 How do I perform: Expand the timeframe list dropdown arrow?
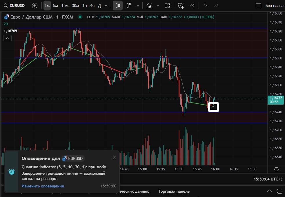click(x=106, y=6)
